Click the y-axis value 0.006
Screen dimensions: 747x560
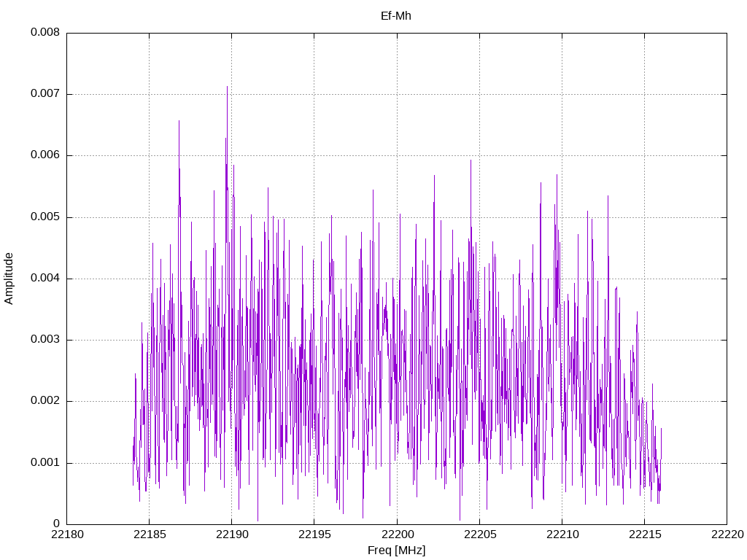pyautogui.click(x=45, y=155)
